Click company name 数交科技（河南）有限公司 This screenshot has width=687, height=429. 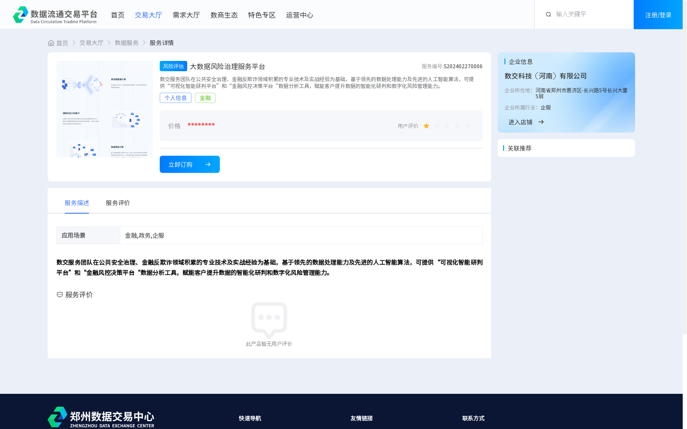click(546, 76)
